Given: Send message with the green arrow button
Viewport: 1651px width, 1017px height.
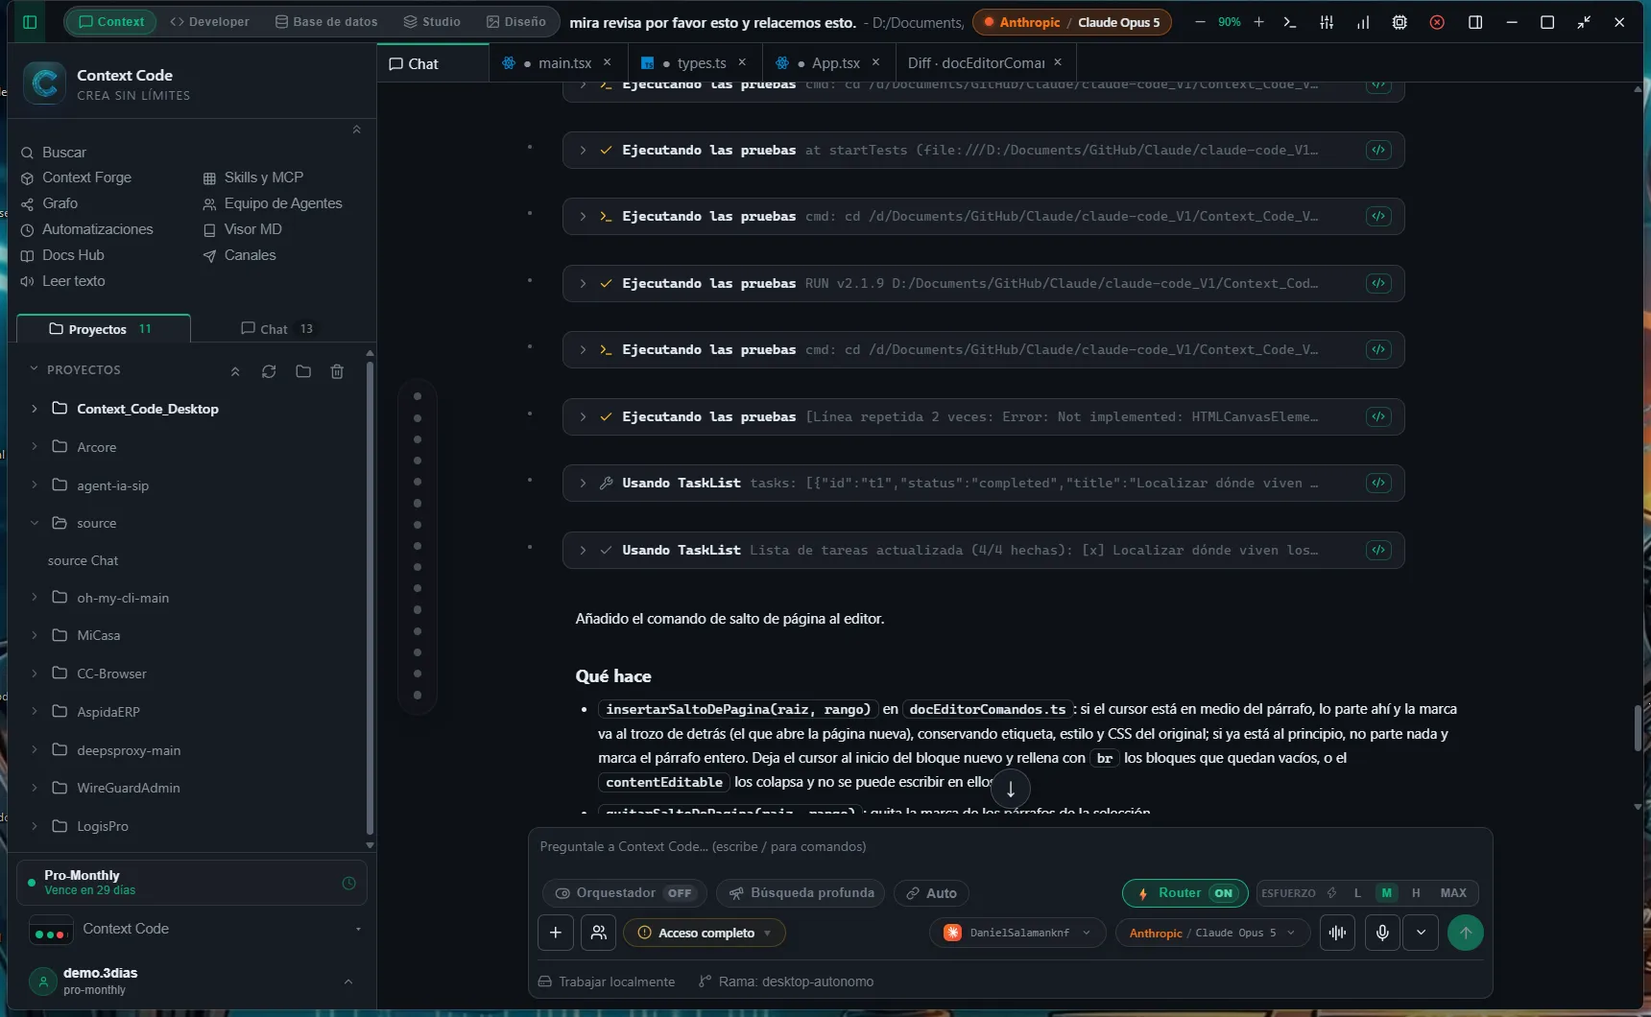Looking at the screenshot, I should (1465, 933).
